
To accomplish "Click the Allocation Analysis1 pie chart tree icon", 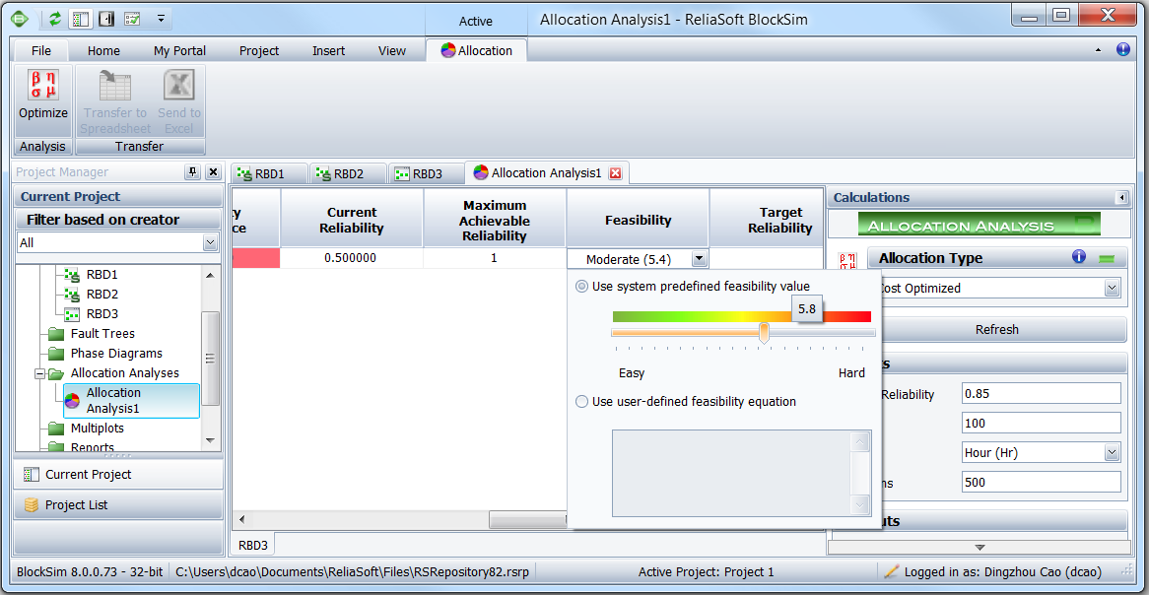I will tap(72, 400).
